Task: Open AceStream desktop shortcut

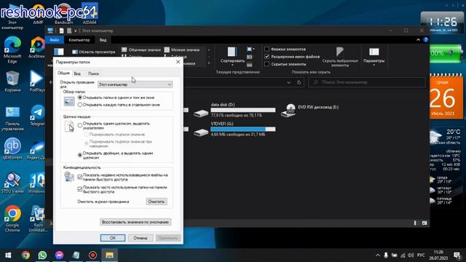Action: pos(37,47)
